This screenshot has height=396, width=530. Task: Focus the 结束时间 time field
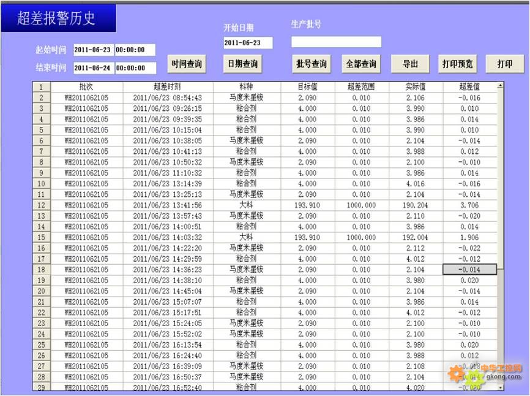[136, 67]
